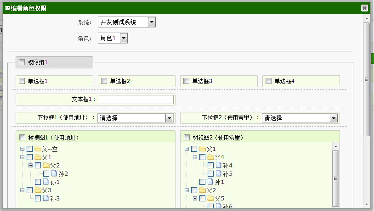The width and height of the screenshot is (374, 211).
Task: Collapse the 父--空 node in tree 1
Action: 22,149
